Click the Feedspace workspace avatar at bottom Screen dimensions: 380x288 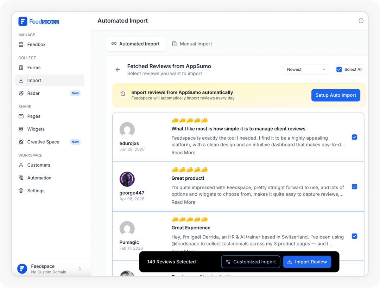pyautogui.click(x=22, y=269)
